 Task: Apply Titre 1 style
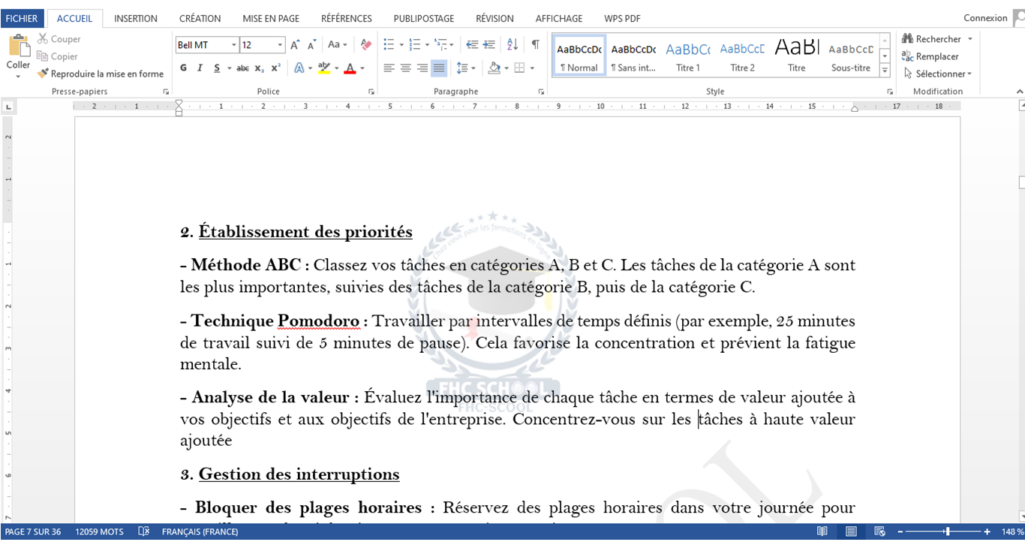click(x=688, y=56)
